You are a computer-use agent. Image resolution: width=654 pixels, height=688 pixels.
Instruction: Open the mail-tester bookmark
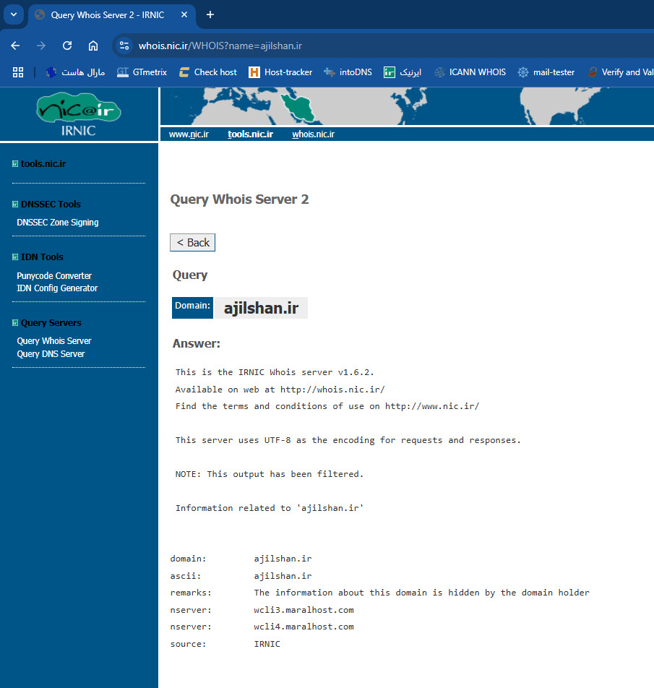pos(546,72)
